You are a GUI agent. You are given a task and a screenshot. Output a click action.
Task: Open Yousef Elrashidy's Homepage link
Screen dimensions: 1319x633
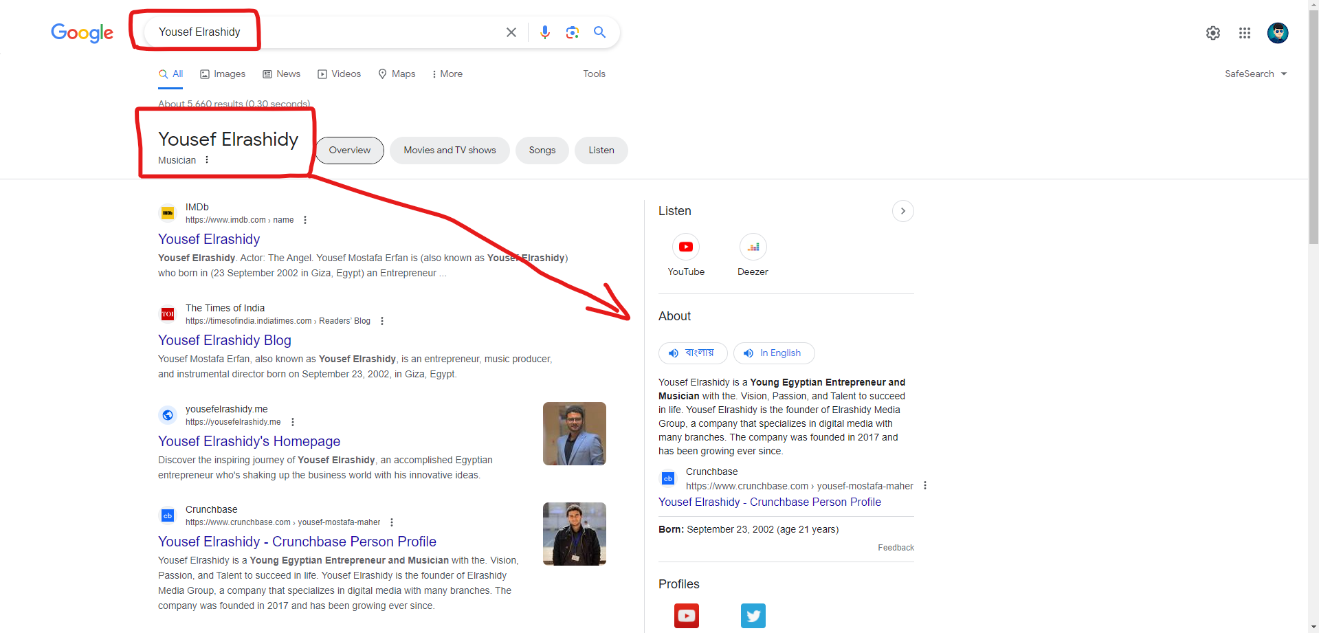[x=249, y=441]
